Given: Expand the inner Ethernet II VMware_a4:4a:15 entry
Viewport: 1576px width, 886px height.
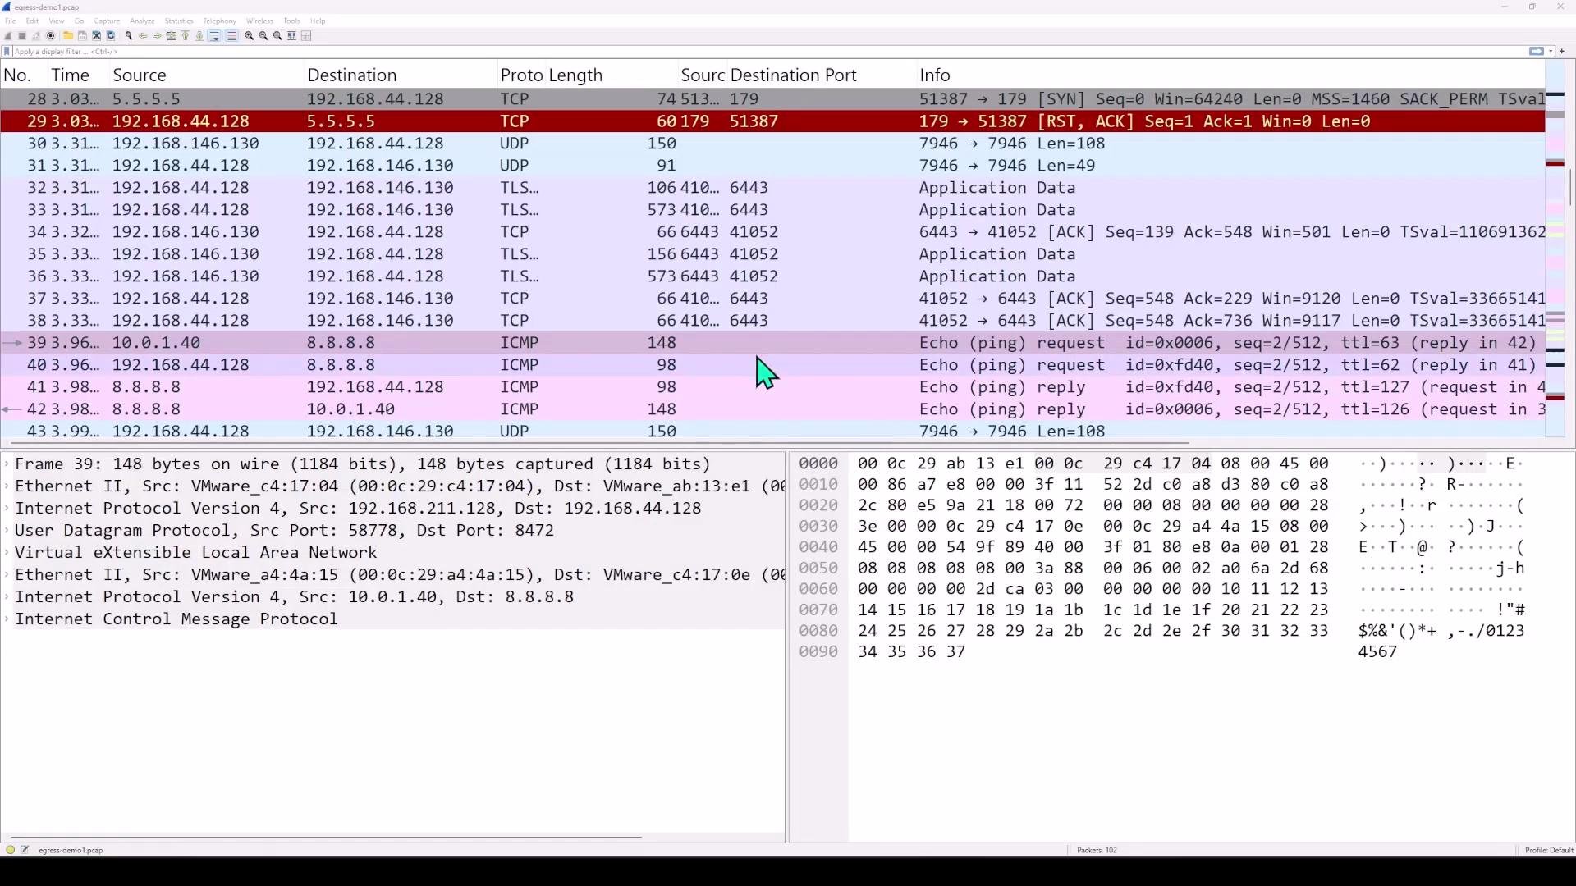Looking at the screenshot, I should click(x=7, y=575).
